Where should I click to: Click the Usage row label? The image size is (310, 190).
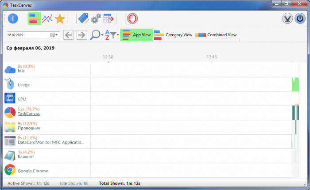coord(23,85)
